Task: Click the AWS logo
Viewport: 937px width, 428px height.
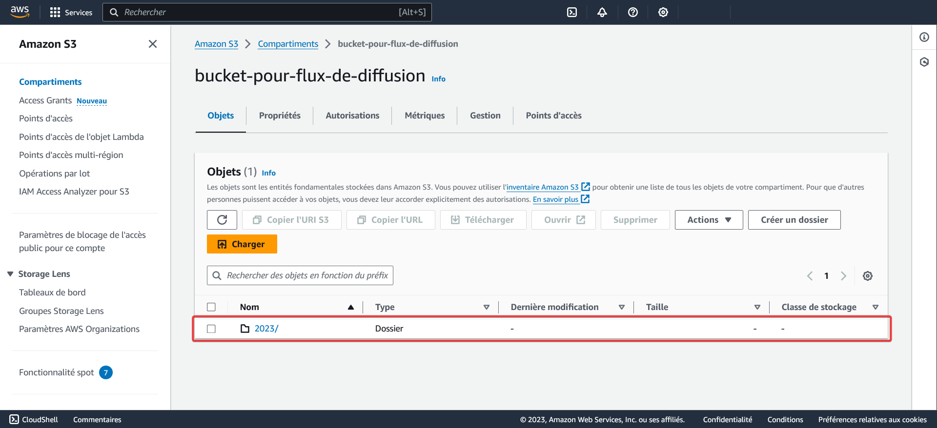Action: (20, 12)
